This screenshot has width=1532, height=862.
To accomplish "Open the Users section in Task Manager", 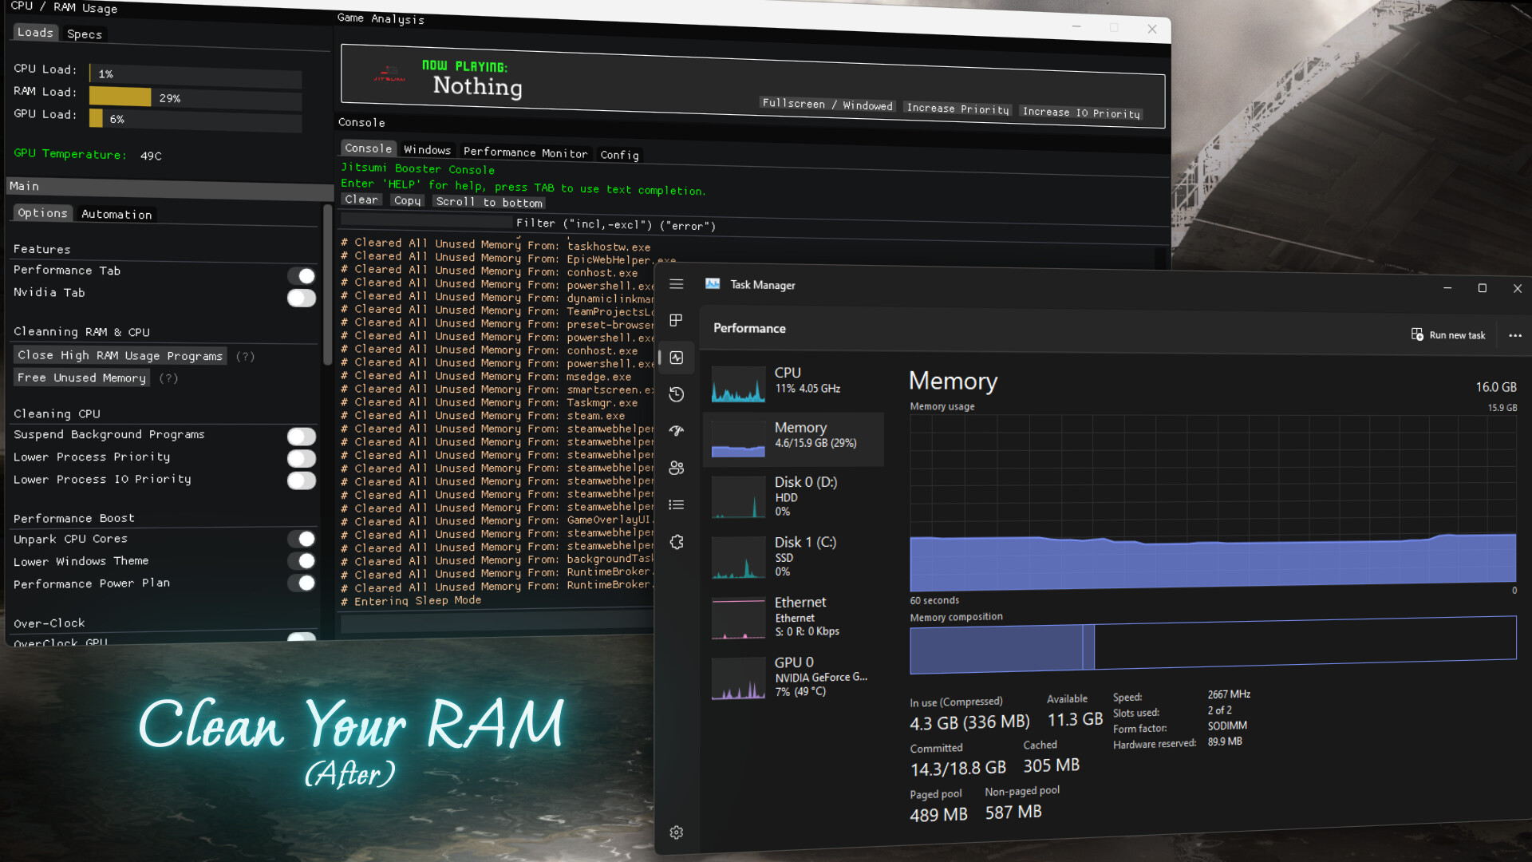I will coord(676,468).
